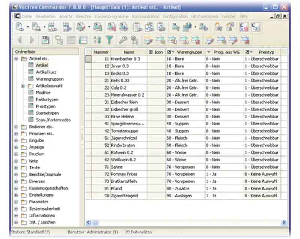Click the report preview icon (document with eye)
This screenshot has height=239, width=300.
click(x=20, y=27)
